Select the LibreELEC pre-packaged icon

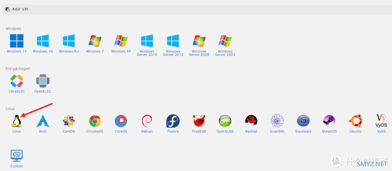(17, 81)
